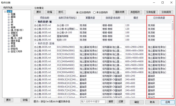Screen dimensions: 176x106
Task: Select the 未分类构件 radio button
Action: click(x=94, y=12)
